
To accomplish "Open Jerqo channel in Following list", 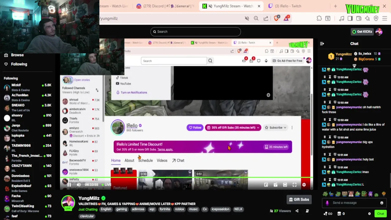I will pyautogui.click(x=27, y=128).
